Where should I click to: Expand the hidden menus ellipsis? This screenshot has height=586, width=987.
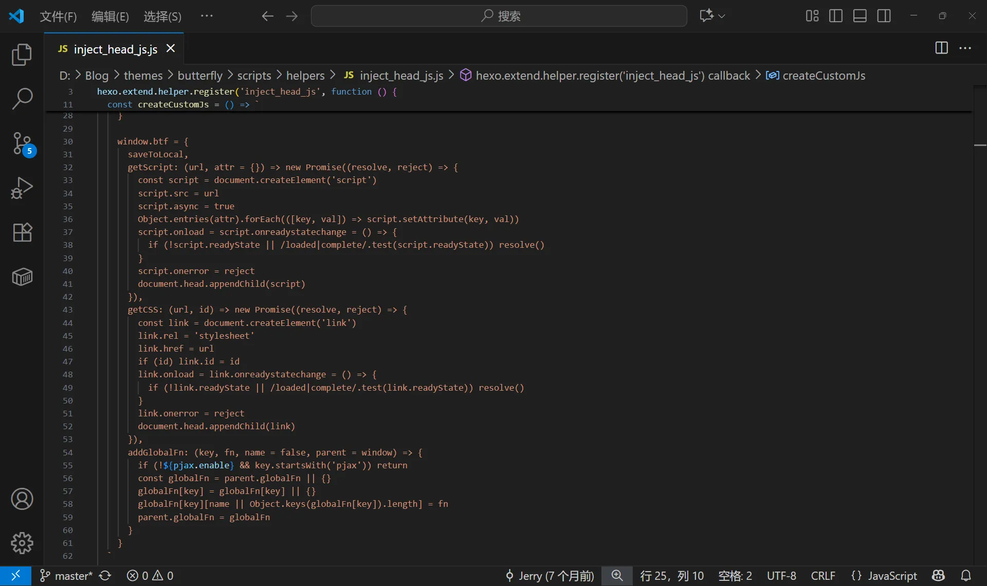click(207, 16)
